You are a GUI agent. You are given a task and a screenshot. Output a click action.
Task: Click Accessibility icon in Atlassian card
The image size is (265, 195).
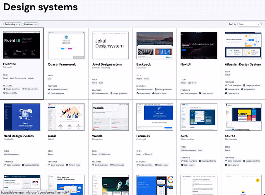click(x=242, y=89)
